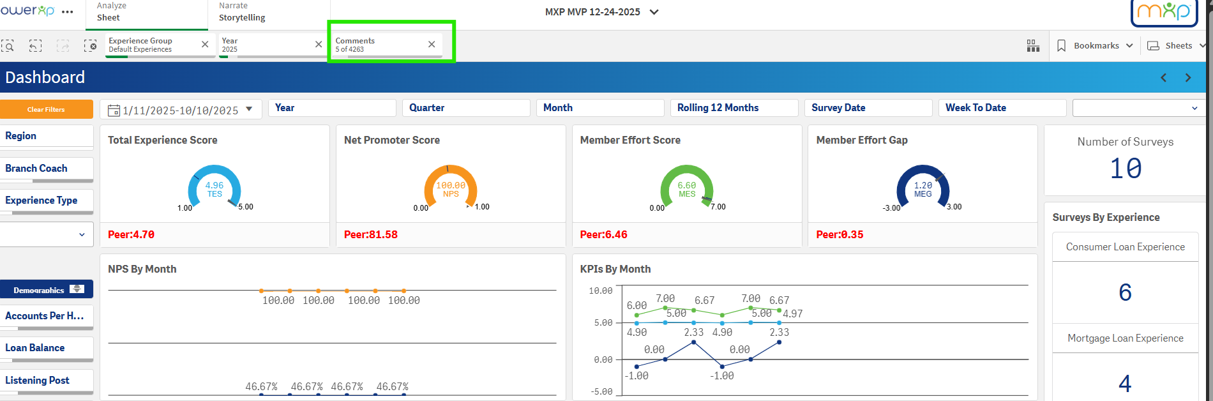Go to the next sheet arrow
Viewport: 1213px width, 401px height.
[1187, 78]
